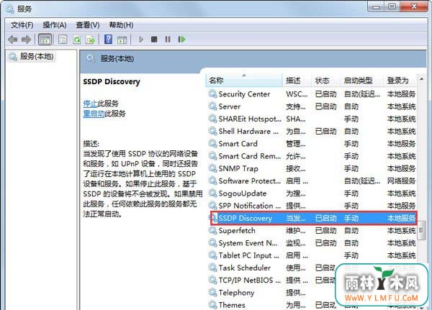This screenshot has height=310, width=432.
Task: Click the 停止 link to stop service
Action: click(x=90, y=104)
